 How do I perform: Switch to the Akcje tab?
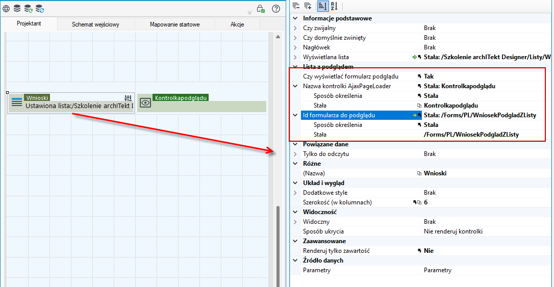[237, 24]
